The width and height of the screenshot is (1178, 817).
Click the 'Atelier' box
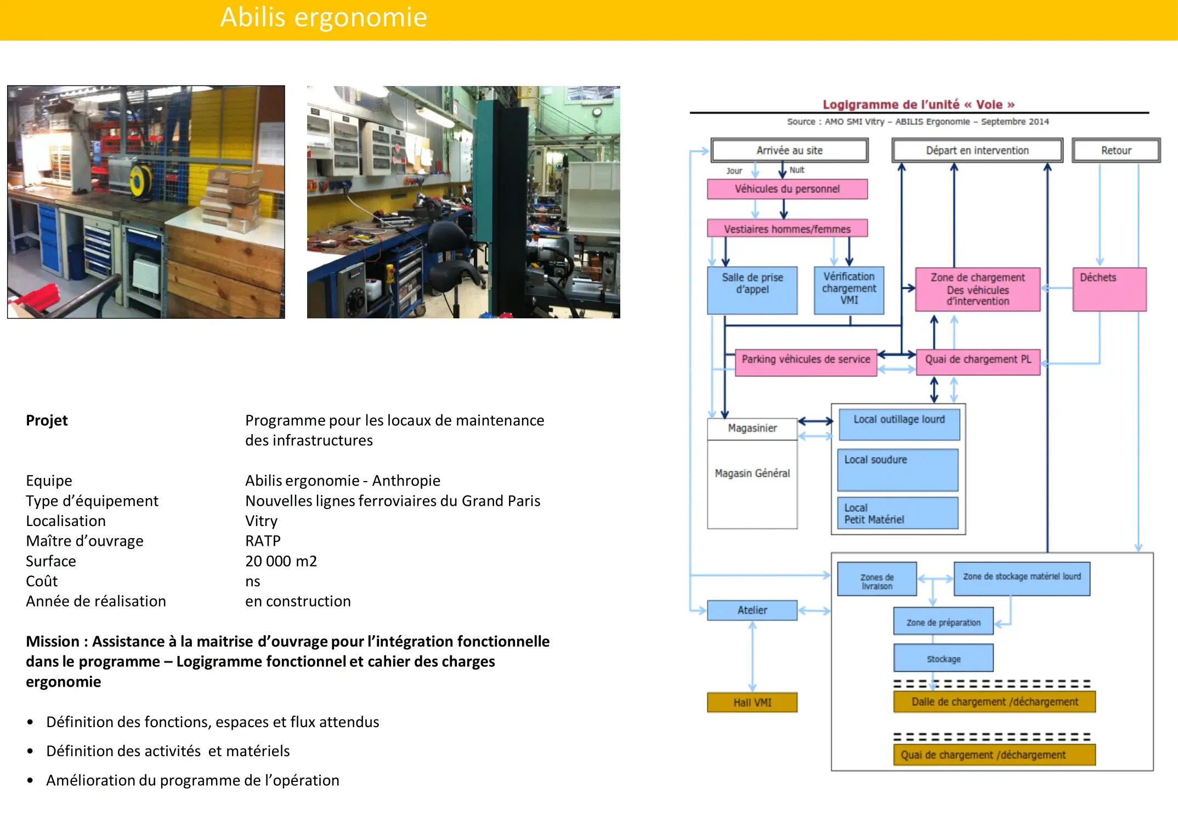(752, 610)
